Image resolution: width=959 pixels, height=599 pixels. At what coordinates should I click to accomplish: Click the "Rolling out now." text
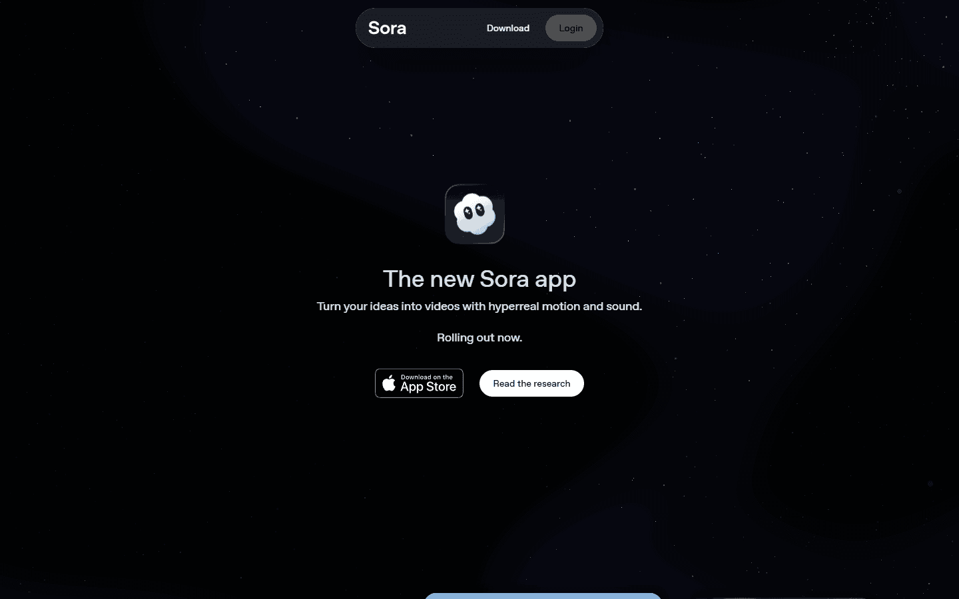[479, 337]
